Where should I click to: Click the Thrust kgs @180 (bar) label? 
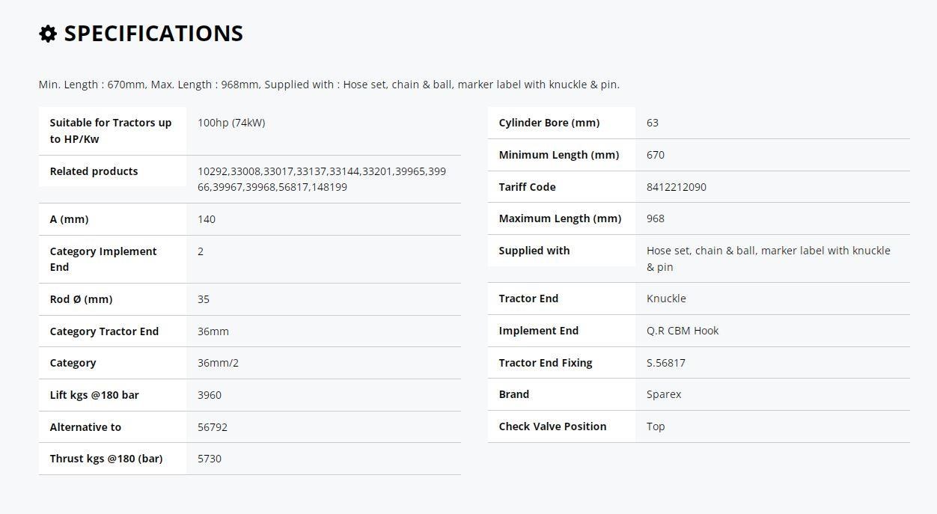pos(106,459)
